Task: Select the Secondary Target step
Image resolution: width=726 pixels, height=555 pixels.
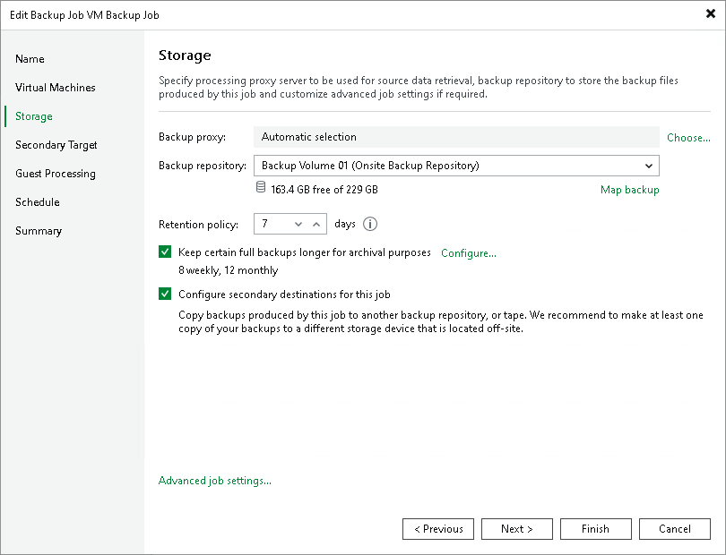Action: pyautogui.click(x=56, y=144)
